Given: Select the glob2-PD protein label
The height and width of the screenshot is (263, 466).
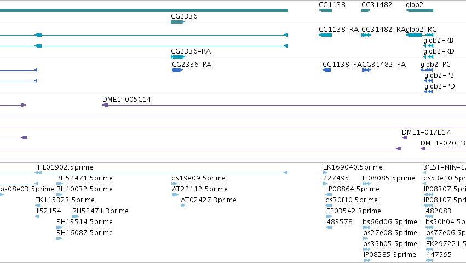Looking at the screenshot, I should click(x=440, y=86).
